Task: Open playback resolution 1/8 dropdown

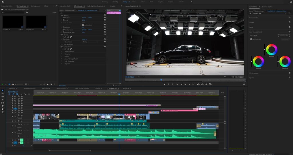Action: (227, 77)
